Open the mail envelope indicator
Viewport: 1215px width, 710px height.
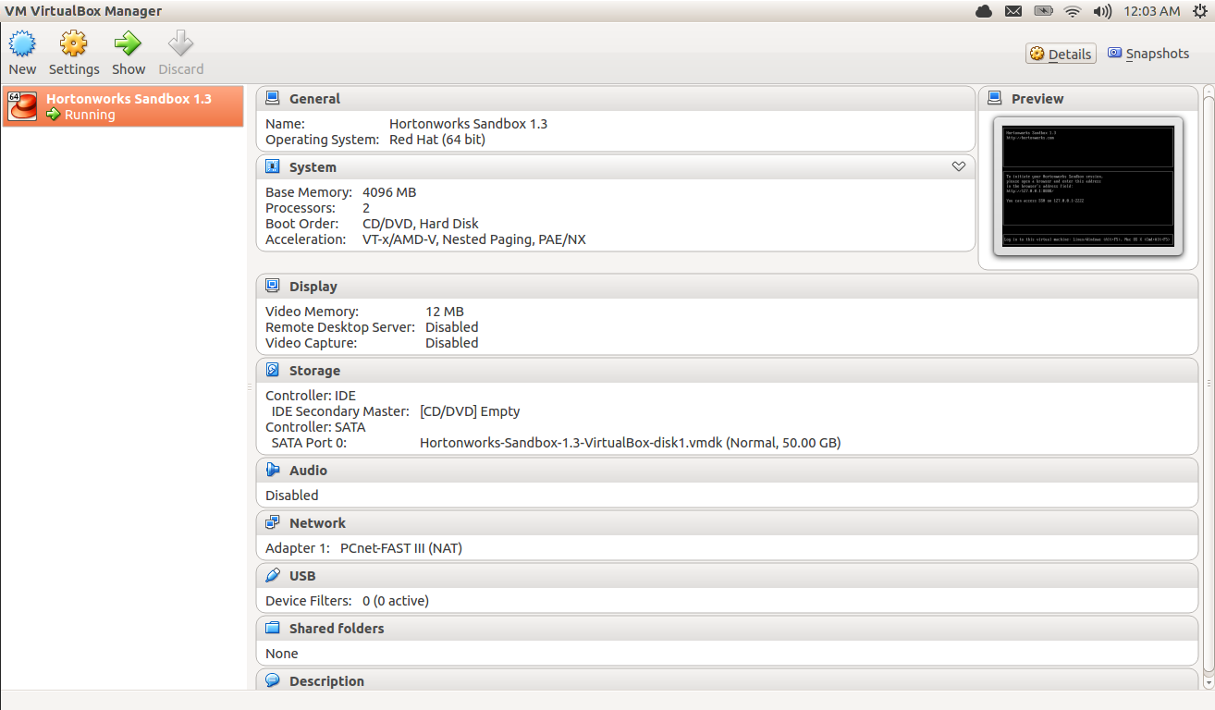1013,11
